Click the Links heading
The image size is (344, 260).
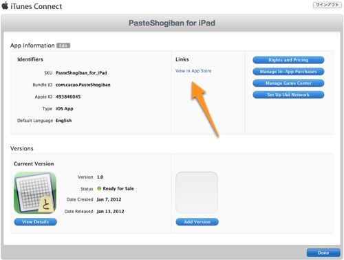(x=182, y=59)
